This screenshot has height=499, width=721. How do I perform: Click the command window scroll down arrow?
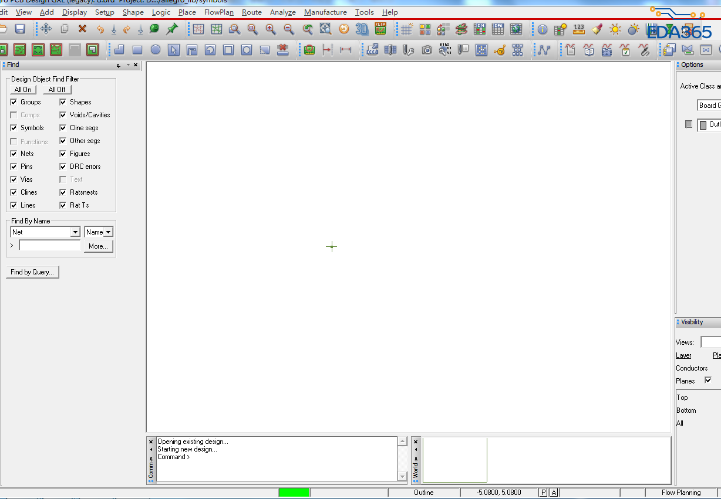(402, 477)
